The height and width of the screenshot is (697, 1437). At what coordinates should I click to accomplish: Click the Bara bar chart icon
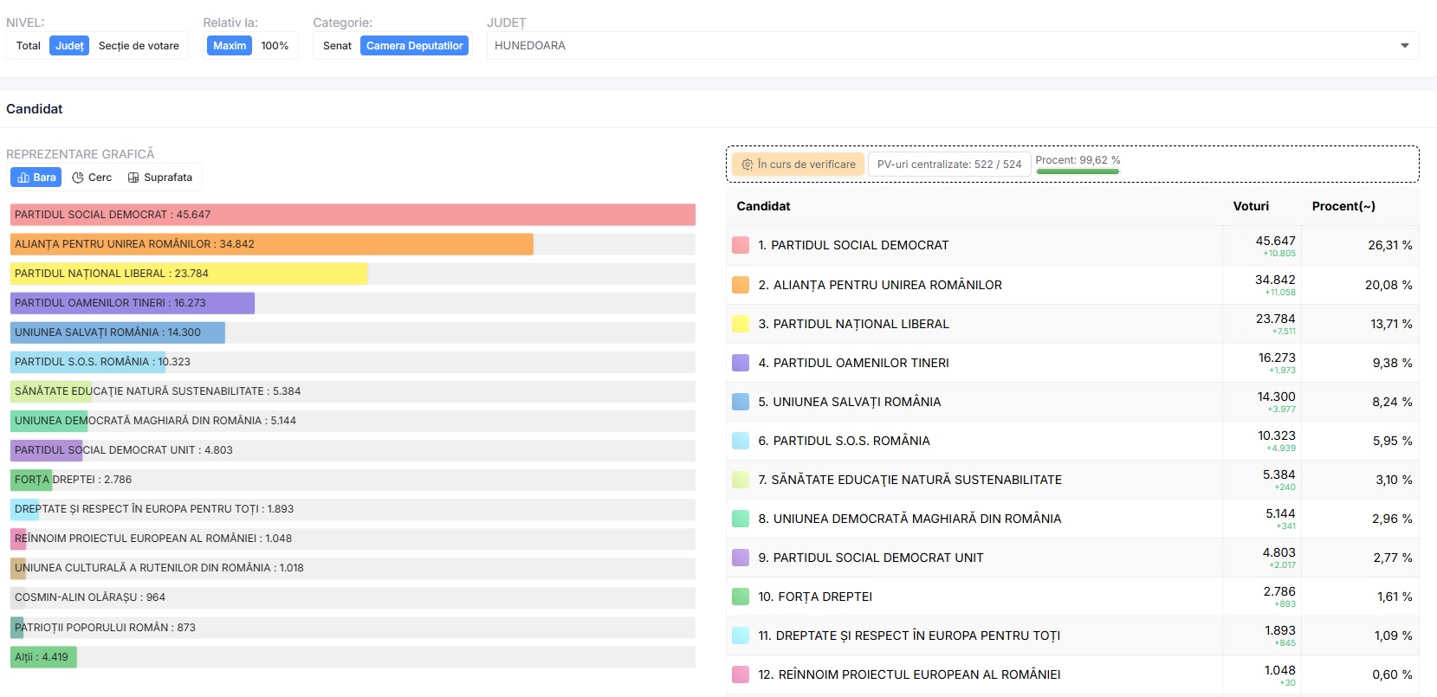coord(23,177)
